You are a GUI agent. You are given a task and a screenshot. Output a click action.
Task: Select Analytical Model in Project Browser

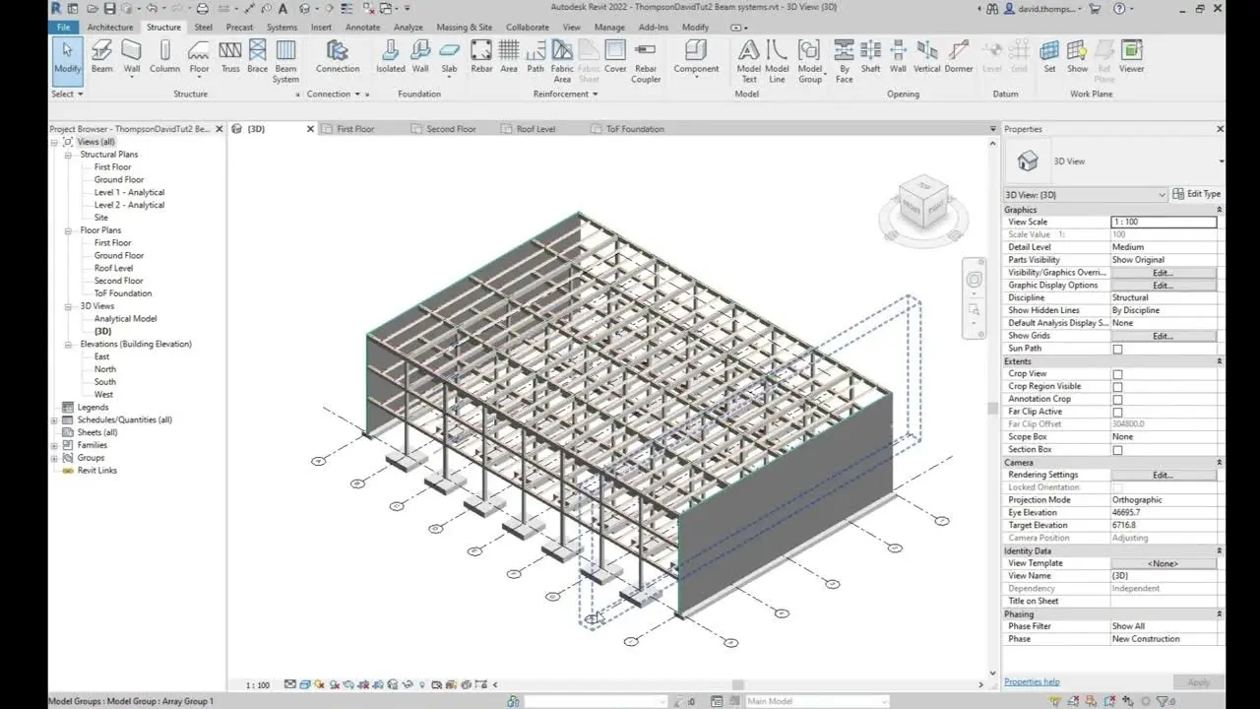coord(125,319)
